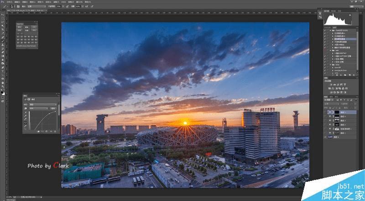Screen dimensions: 365x201
Task: Select the Clone Stamp tool
Action: (x=3, y=44)
